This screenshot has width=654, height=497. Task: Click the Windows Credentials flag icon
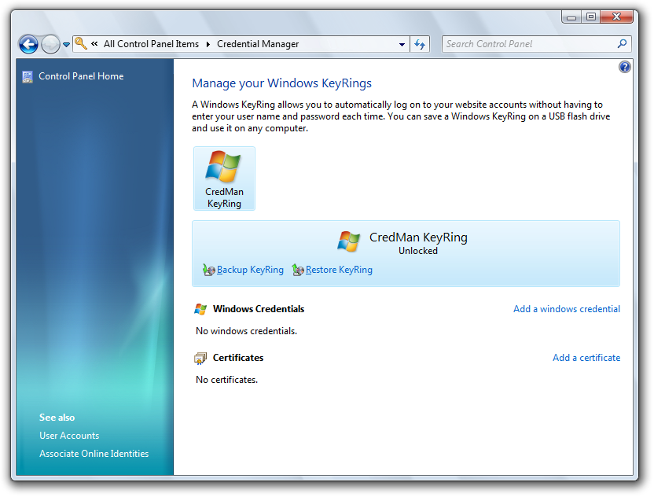coord(200,309)
